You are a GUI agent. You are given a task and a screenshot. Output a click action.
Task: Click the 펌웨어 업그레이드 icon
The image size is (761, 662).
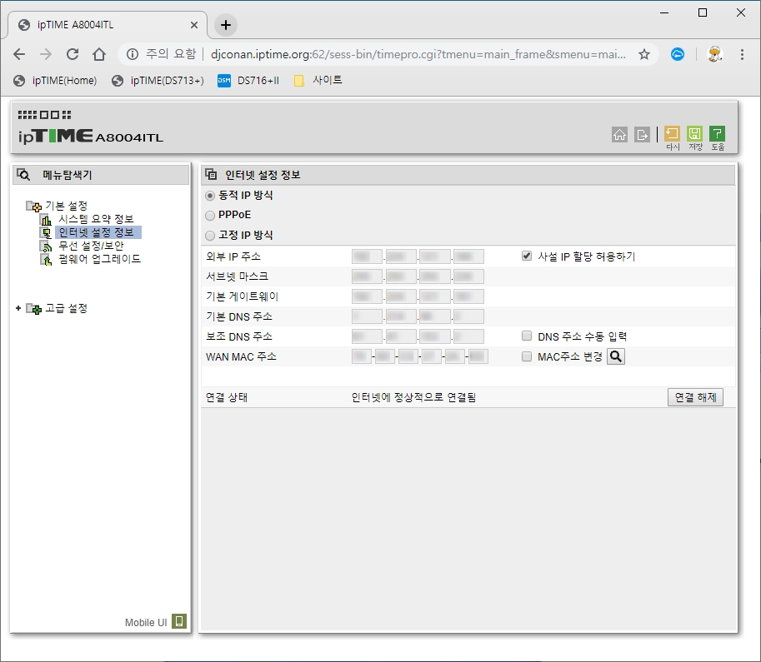pos(46,260)
